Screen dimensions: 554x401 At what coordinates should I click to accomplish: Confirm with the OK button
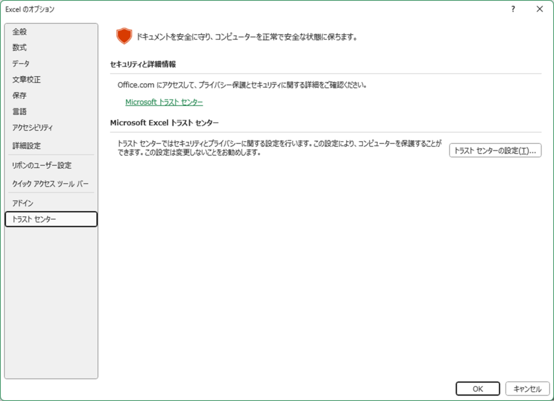(478, 389)
